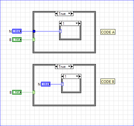Screen dimensions: 134x126
Task: Click blue selector terminal of inner case in Code B
Action: (x=62, y=84)
